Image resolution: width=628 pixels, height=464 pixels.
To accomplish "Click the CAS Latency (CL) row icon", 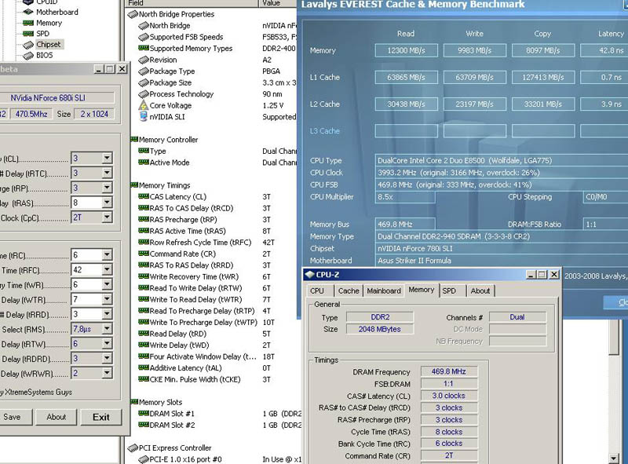I will coord(144,196).
